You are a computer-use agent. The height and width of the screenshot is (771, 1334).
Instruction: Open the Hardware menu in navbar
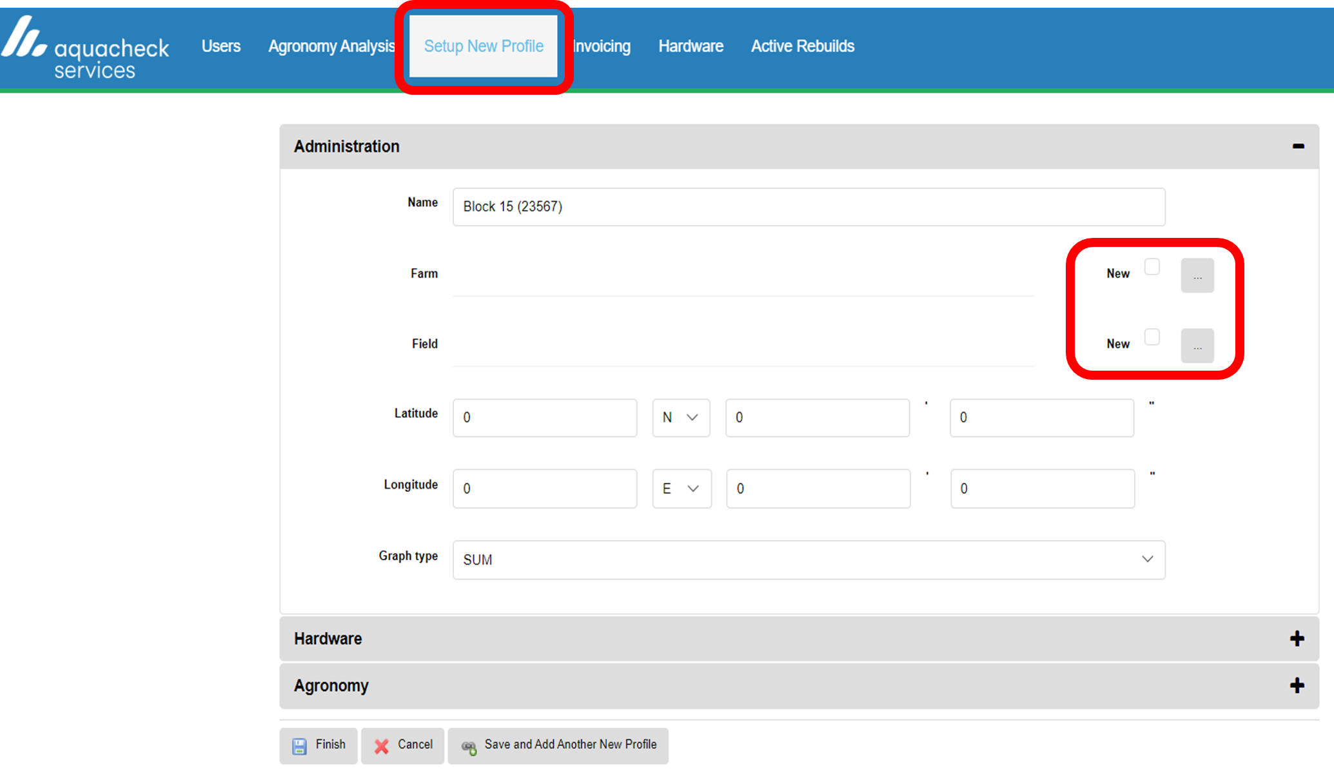(x=691, y=46)
